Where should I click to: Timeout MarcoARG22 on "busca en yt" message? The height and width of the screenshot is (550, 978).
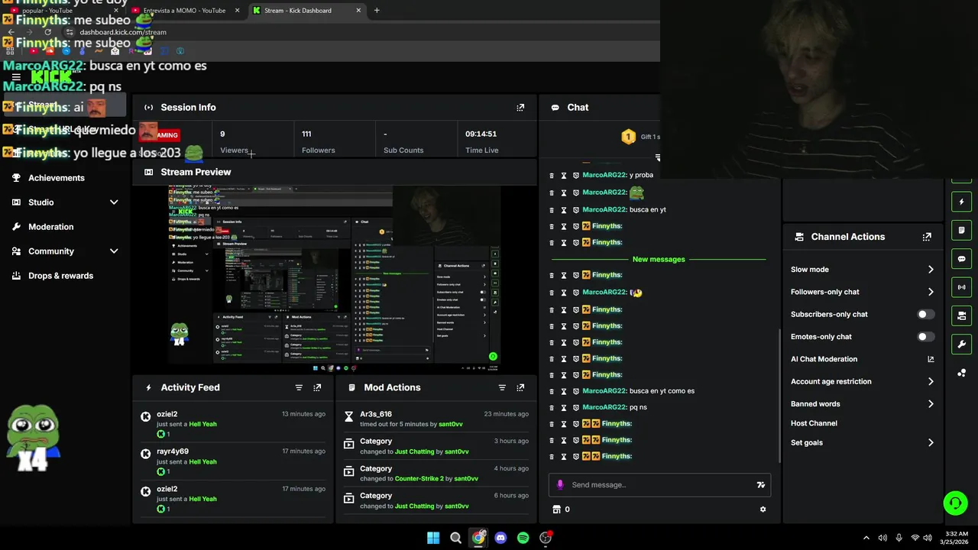tap(564, 209)
